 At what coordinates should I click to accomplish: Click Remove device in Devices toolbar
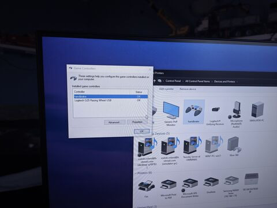pos(188,89)
